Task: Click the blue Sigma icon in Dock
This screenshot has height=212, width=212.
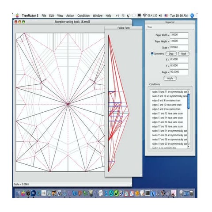Action: 106,193
